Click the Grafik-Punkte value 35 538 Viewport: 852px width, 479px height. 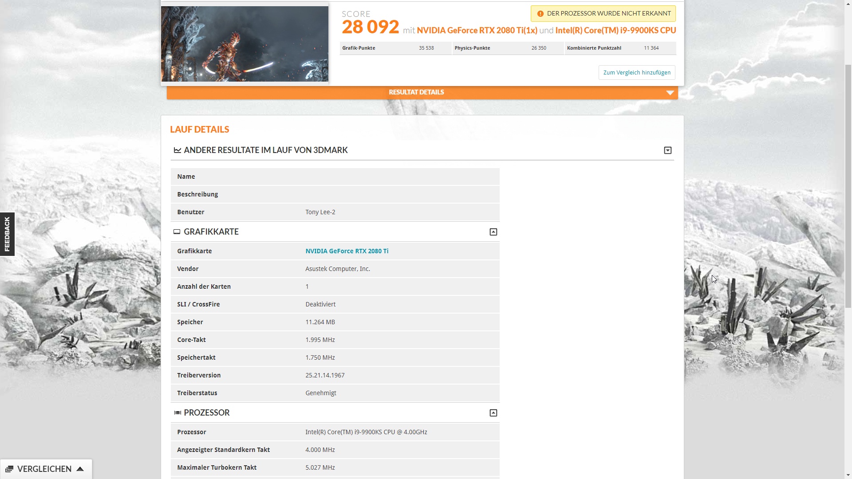(x=426, y=48)
